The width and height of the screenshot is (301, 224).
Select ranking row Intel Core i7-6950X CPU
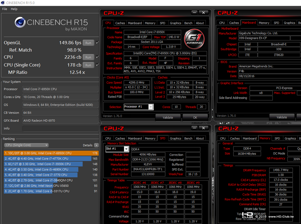pos(51,153)
